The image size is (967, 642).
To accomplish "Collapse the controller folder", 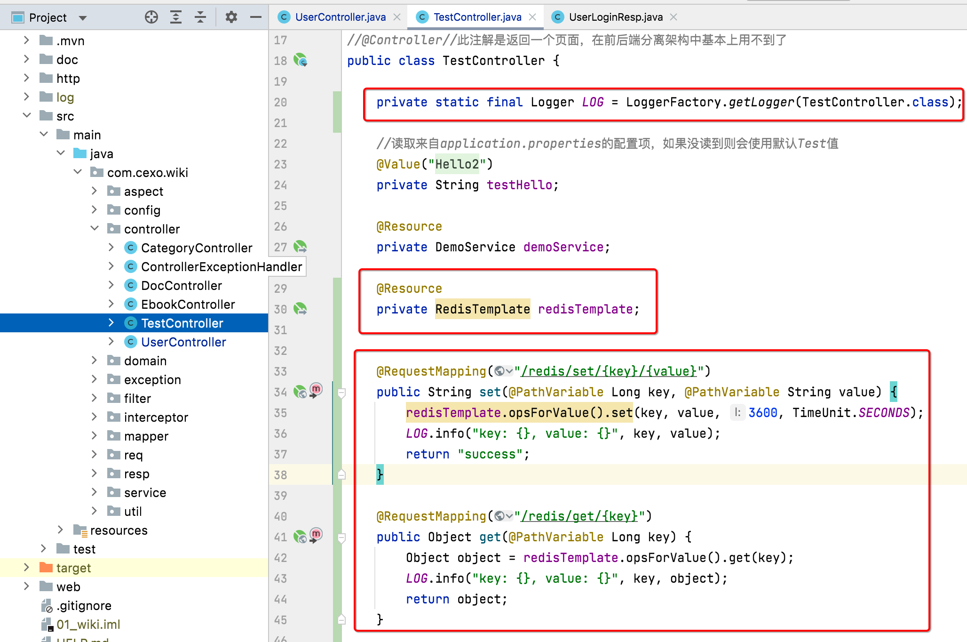I will coord(95,229).
